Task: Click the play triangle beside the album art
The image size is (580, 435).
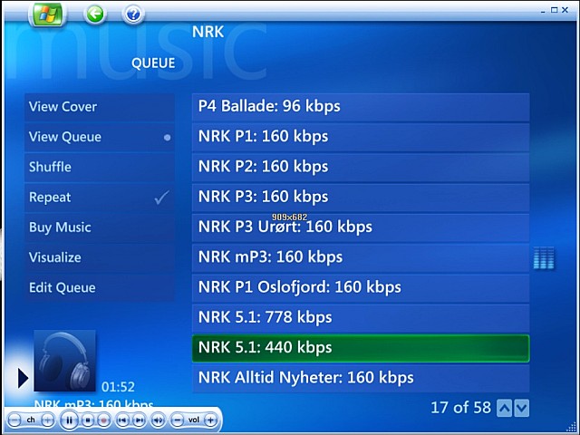Action: (x=23, y=378)
